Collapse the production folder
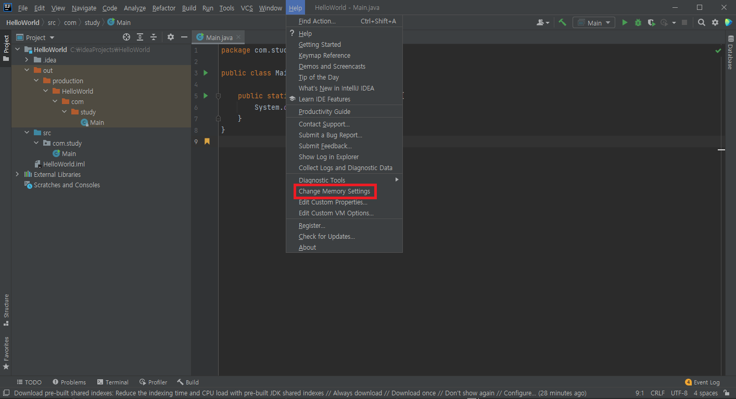This screenshot has height=399, width=736. tap(36, 81)
